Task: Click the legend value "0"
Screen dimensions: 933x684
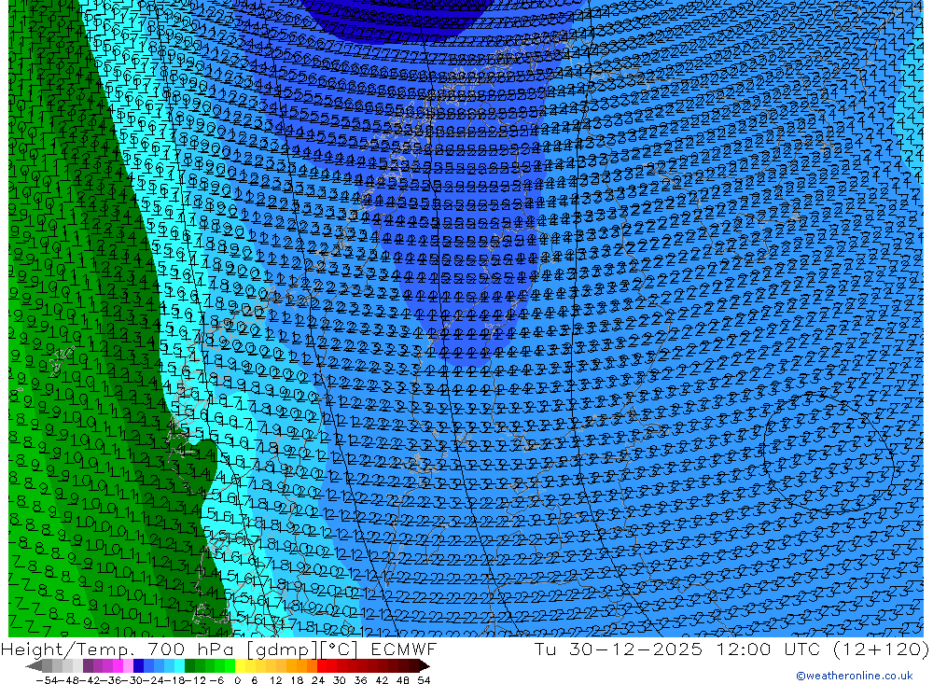Action: [237, 680]
